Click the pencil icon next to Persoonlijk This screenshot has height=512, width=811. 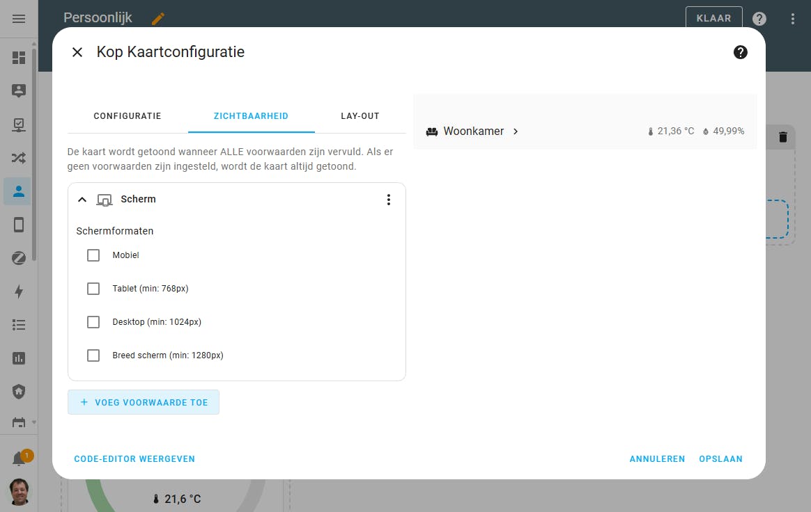point(157,19)
